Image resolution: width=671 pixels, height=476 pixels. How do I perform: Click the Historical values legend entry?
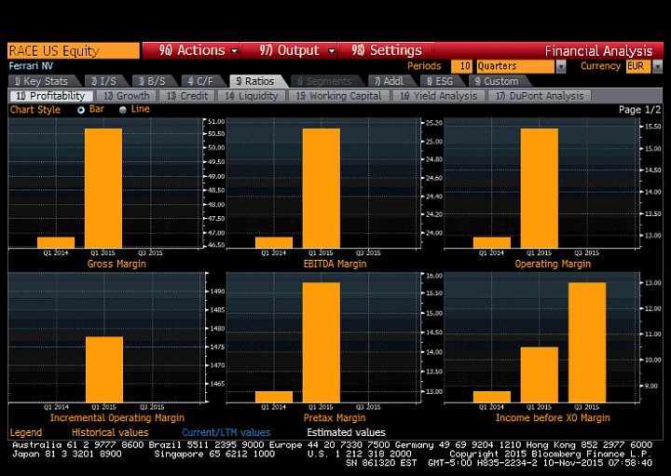point(110,432)
